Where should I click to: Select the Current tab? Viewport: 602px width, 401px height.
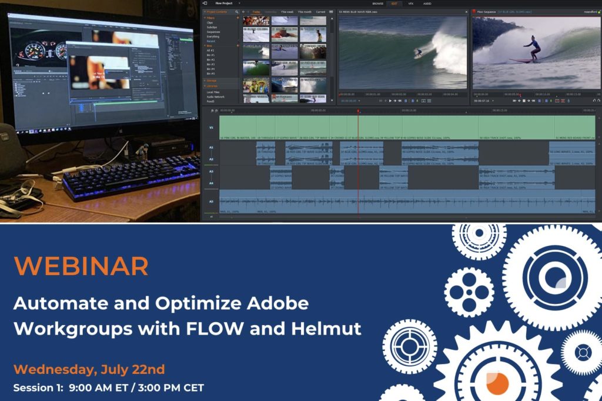click(320, 12)
